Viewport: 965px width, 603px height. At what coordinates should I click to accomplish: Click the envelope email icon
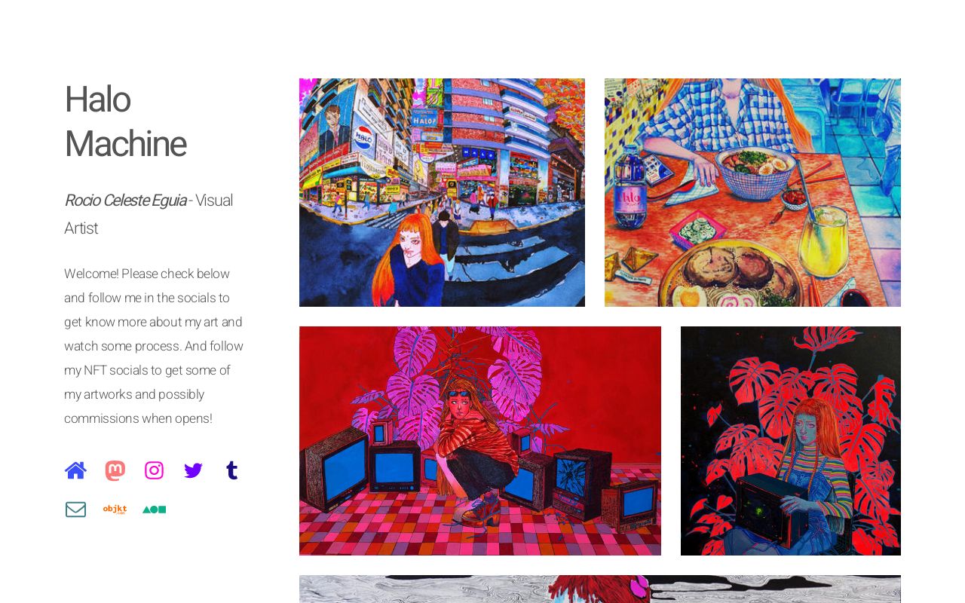75,510
